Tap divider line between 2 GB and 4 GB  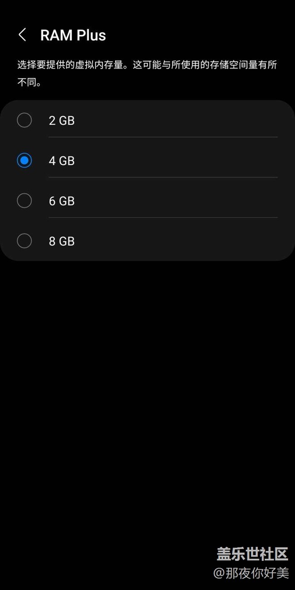pos(163,137)
